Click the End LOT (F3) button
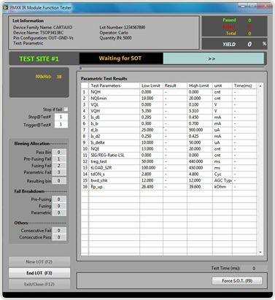 (x=39, y=273)
